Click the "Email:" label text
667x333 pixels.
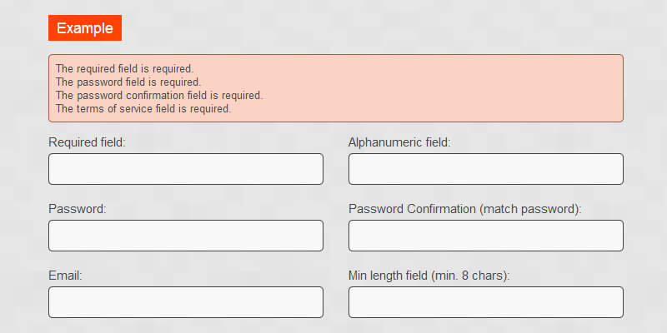point(67,276)
